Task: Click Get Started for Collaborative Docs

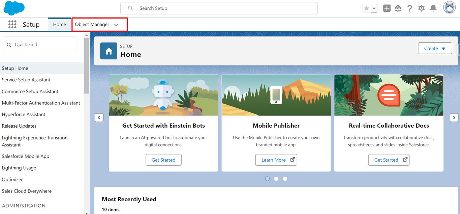Action: pyautogui.click(x=389, y=160)
